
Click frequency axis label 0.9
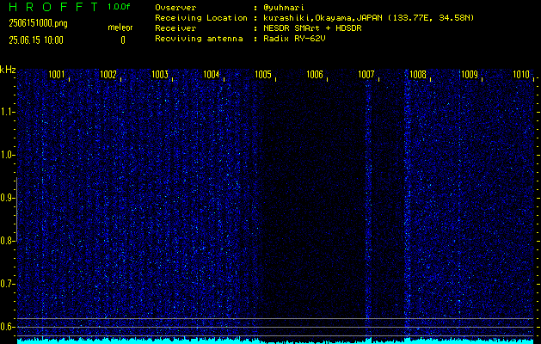click(x=6, y=198)
